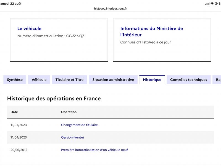Select the Situation administrative tab

tap(113, 80)
